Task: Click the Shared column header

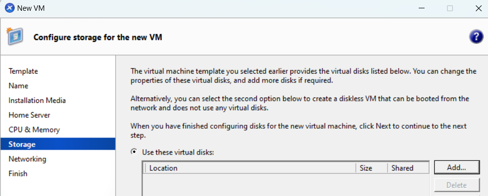Action: click(408, 168)
